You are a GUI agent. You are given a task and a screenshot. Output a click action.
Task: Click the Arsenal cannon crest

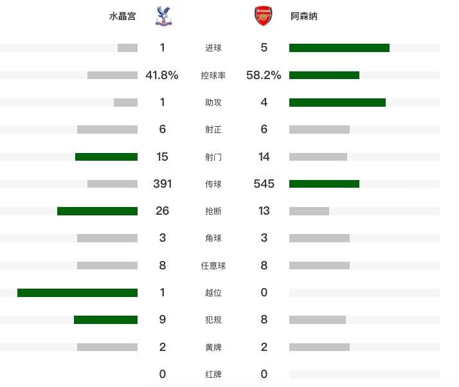point(264,16)
